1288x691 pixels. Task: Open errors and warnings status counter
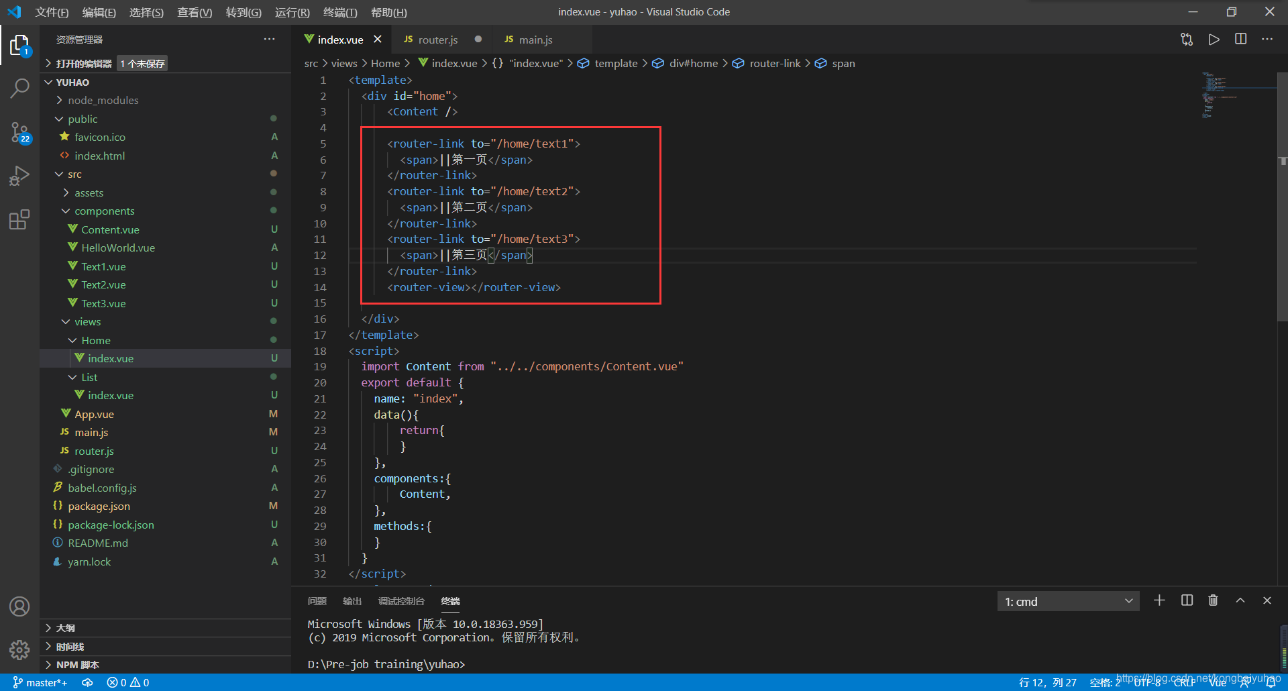pos(128,682)
